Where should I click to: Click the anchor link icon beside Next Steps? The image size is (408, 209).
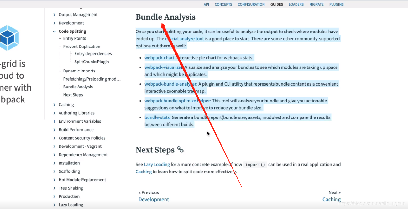[x=180, y=149]
